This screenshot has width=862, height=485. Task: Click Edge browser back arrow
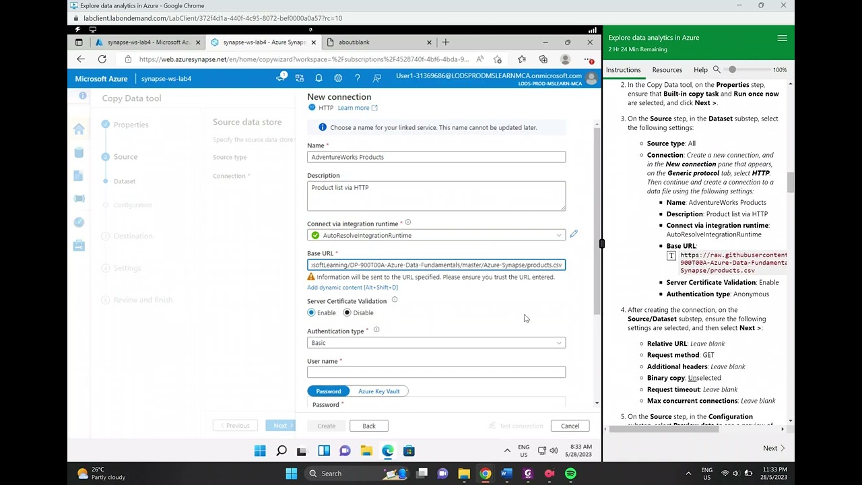coord(81,59)
